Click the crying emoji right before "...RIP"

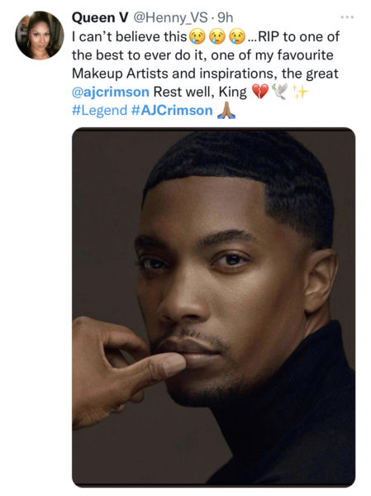click(x=237, y=36)
